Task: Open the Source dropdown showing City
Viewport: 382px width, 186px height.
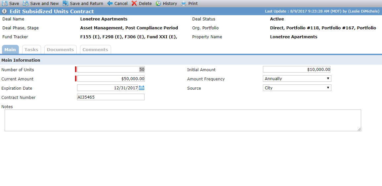Action: pos(297,88)
